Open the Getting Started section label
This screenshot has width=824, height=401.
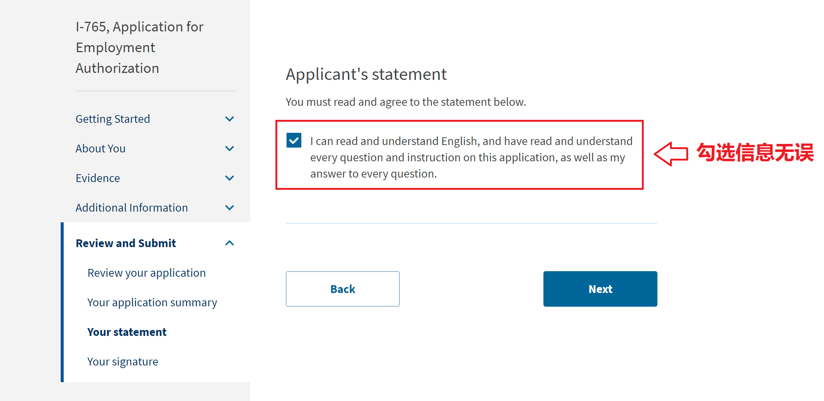click(x=113, y=119)
